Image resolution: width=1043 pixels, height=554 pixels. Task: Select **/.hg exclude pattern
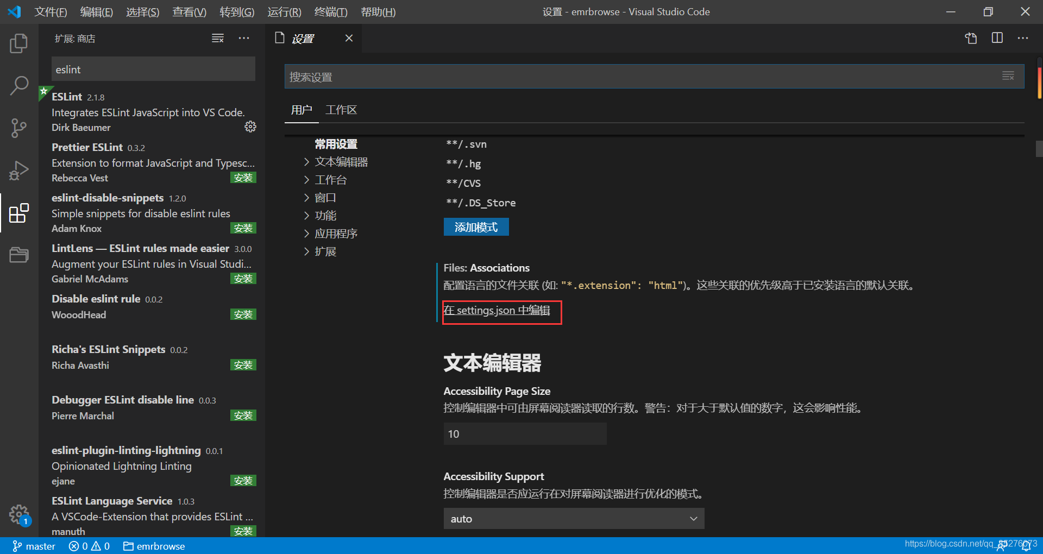point(463,163)
